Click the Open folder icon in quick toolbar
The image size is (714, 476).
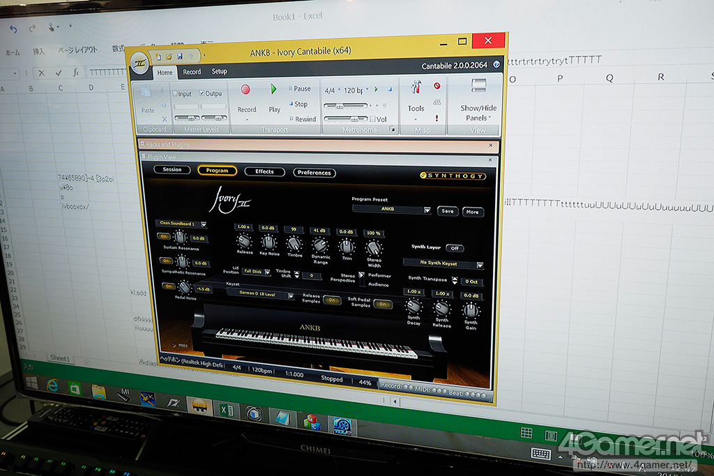pyautogui.click(x=169, y=56)
